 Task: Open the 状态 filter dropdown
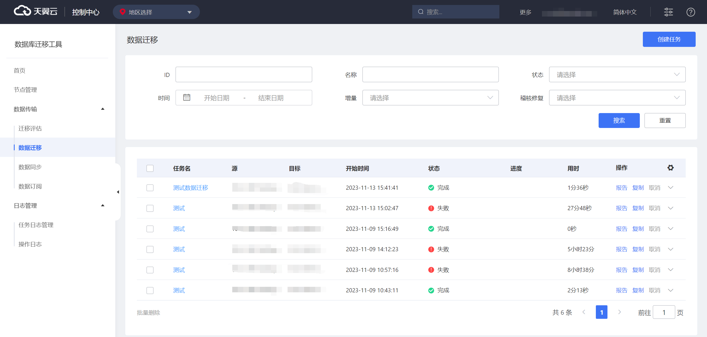point(617,74)
